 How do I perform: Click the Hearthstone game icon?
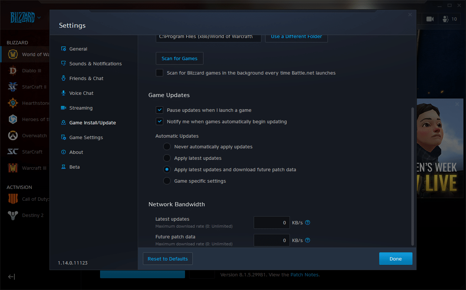pyautogui.click(x=13, y=103)
